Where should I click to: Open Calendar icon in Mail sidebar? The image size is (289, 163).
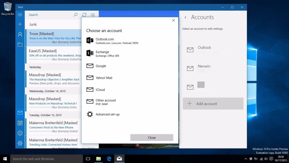pyautogui.click(x=20, y=123)
